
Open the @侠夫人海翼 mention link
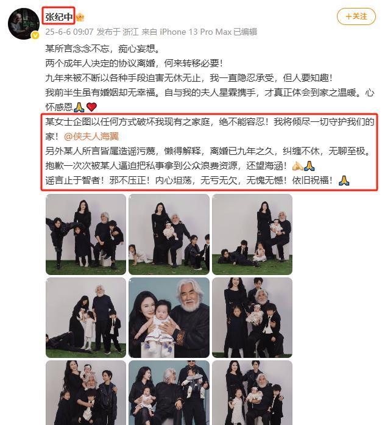coord(91,137)
